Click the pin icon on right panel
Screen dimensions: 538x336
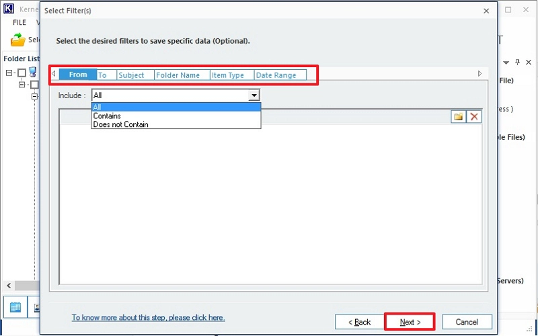518,62
